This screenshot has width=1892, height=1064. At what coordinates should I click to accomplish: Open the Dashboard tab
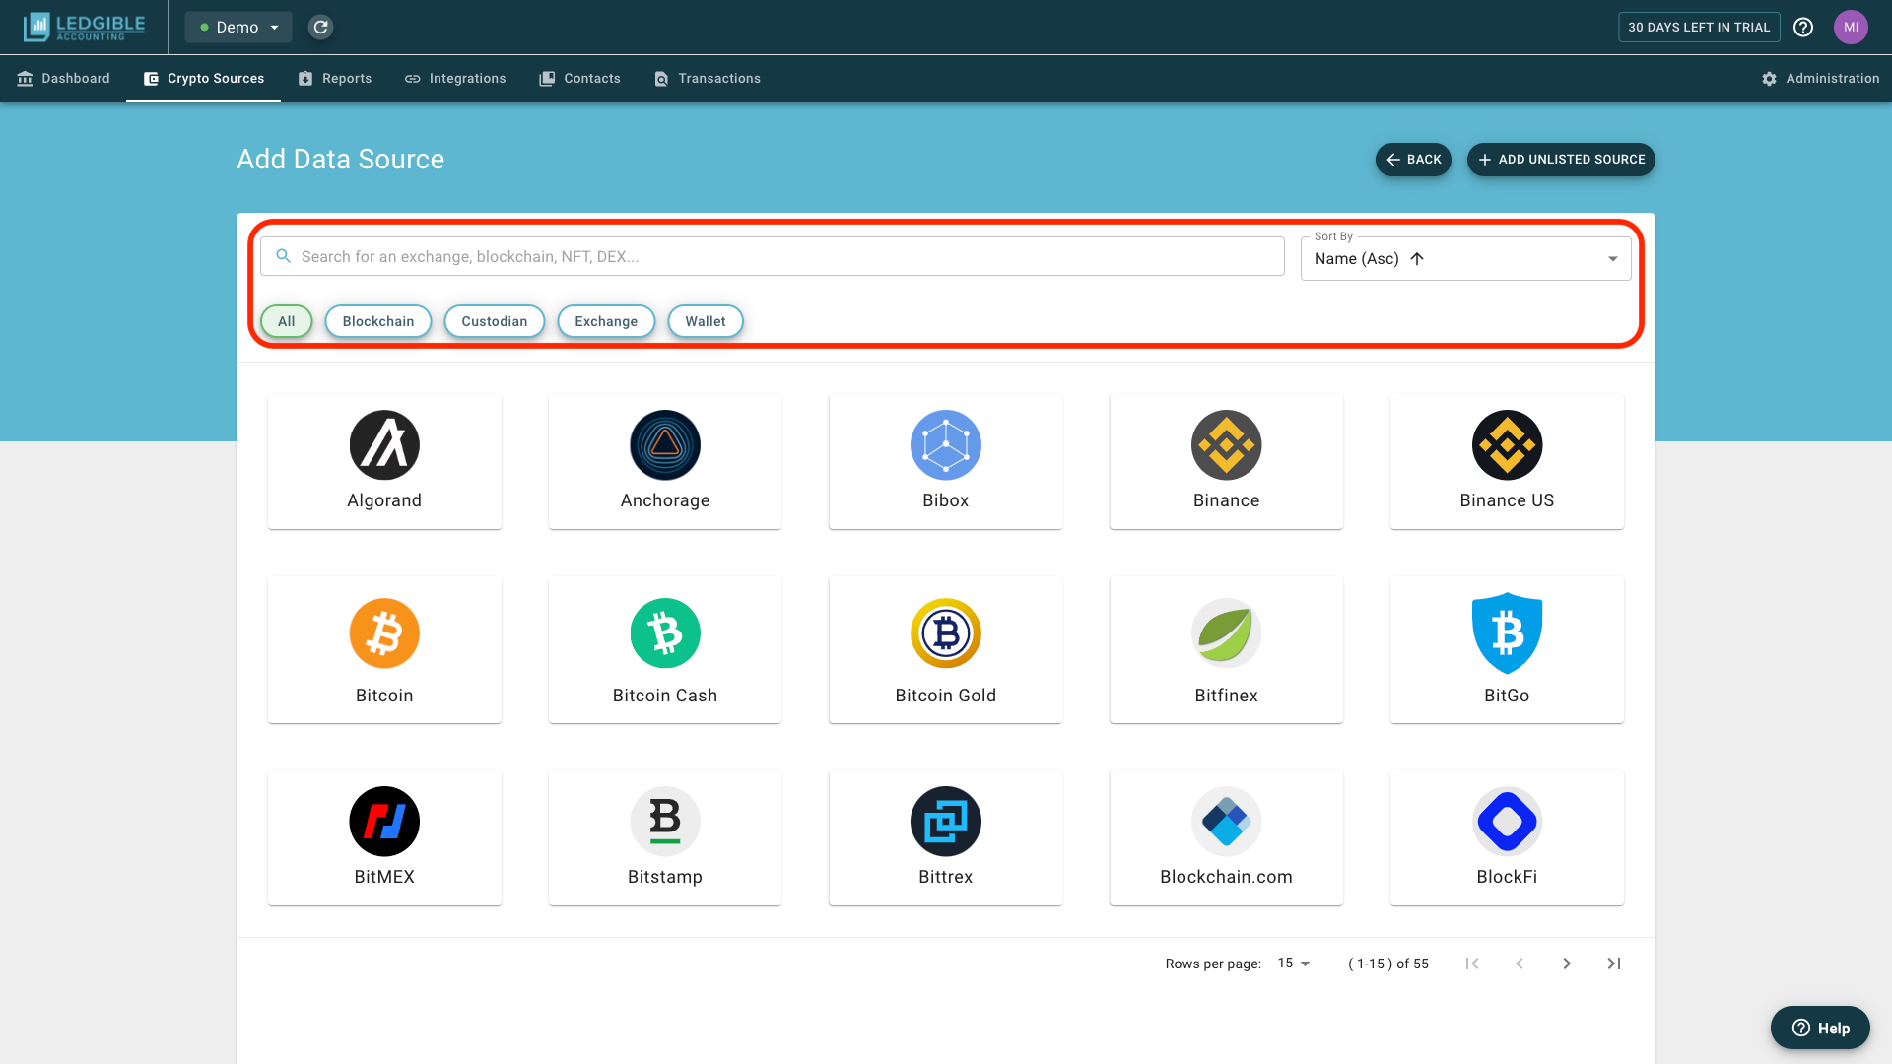pyautogui.click(x=63, y=79)
